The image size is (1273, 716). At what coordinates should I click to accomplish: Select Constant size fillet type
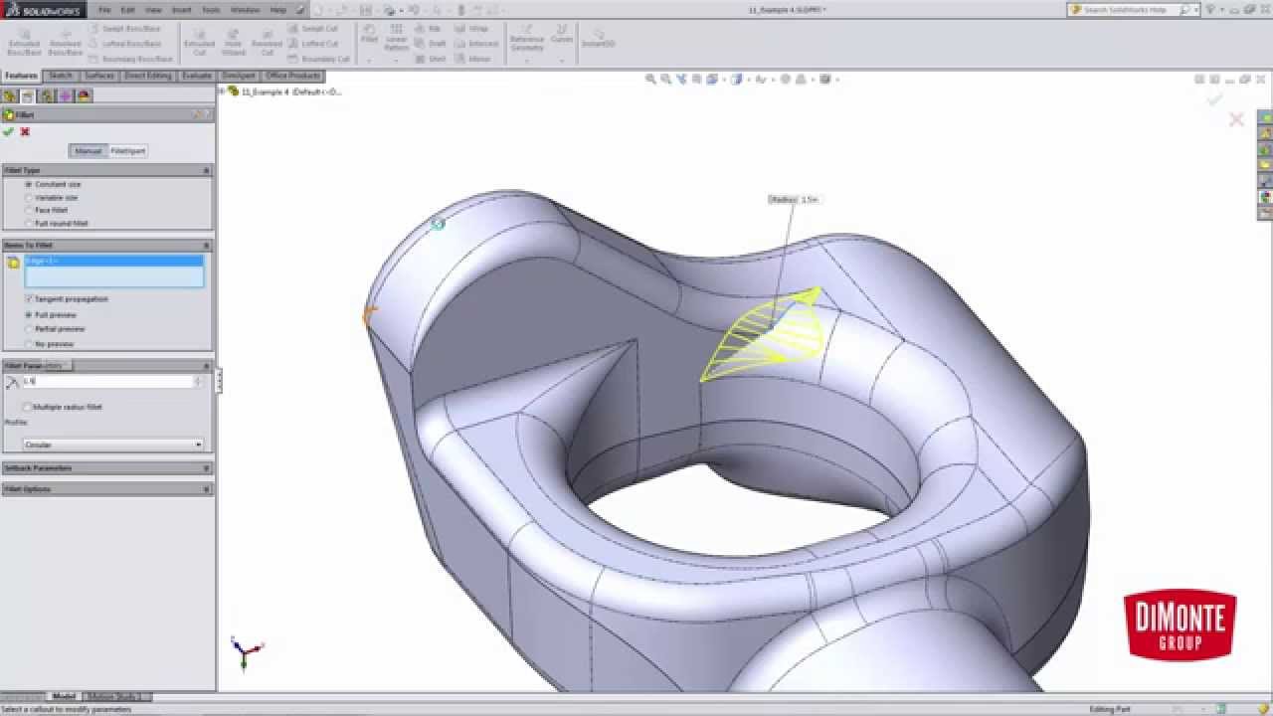pos(53,184)
